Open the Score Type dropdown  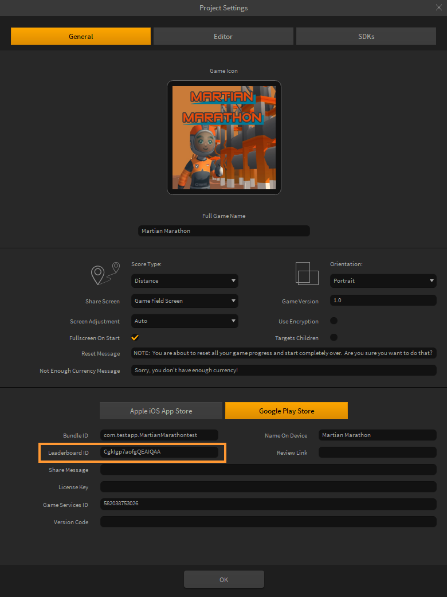pyautogui.click(x=185, y=281)
